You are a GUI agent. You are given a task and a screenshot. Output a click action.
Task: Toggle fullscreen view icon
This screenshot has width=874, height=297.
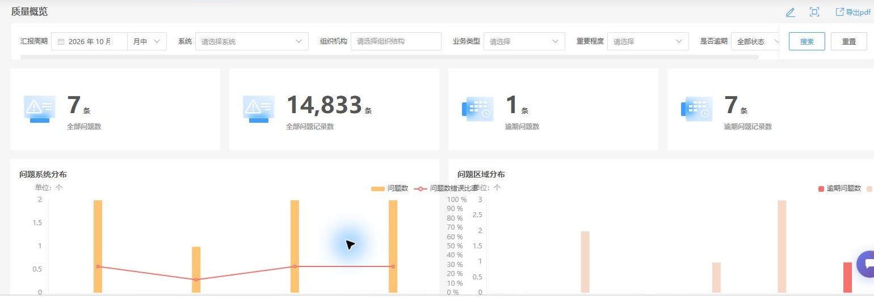pyautogui.click(x=814, y=12)
